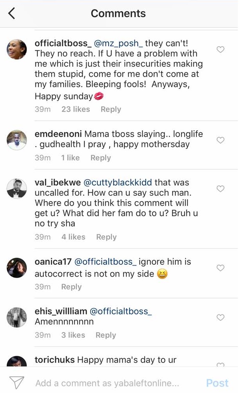This screenshot has width=239, height=393.
Task: Like emdeenoni's comment with the heart
Action: point(221,140)
